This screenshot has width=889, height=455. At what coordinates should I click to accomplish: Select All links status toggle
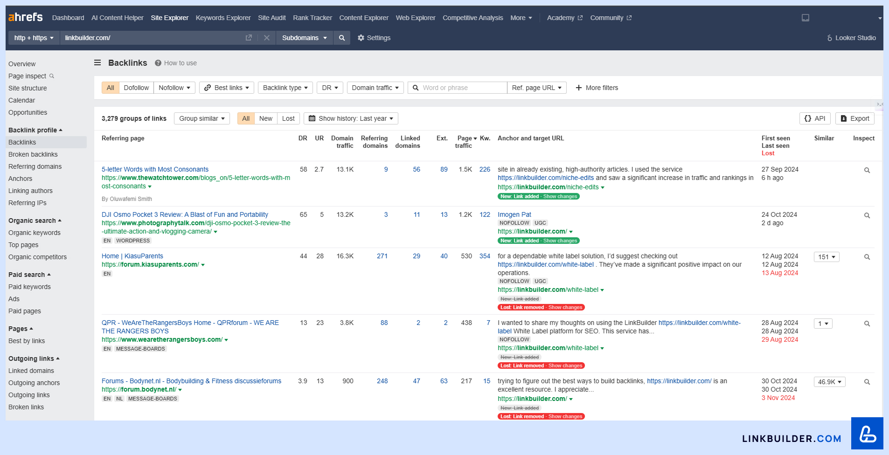click(x=246, y=118)
